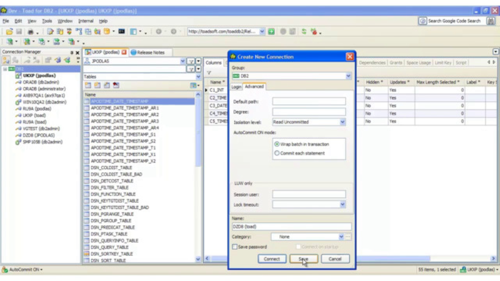Click the first icon in the second toolbar row

10,41
